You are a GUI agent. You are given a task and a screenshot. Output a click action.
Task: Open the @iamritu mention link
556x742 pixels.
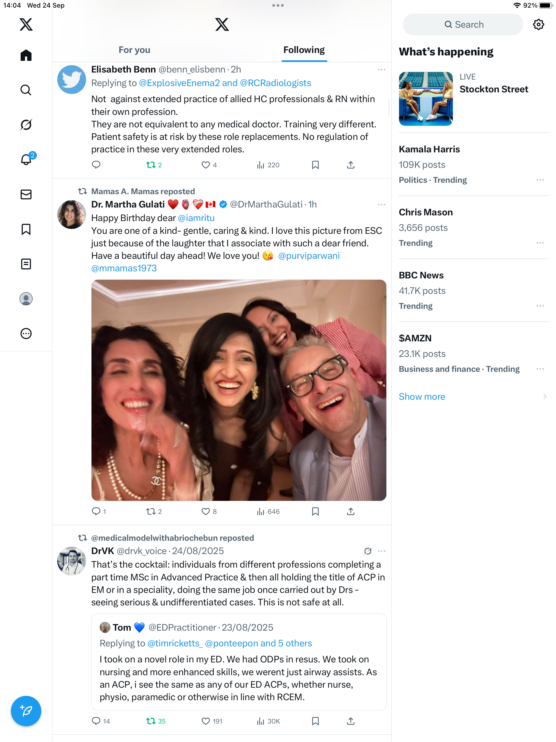point(196,218)
